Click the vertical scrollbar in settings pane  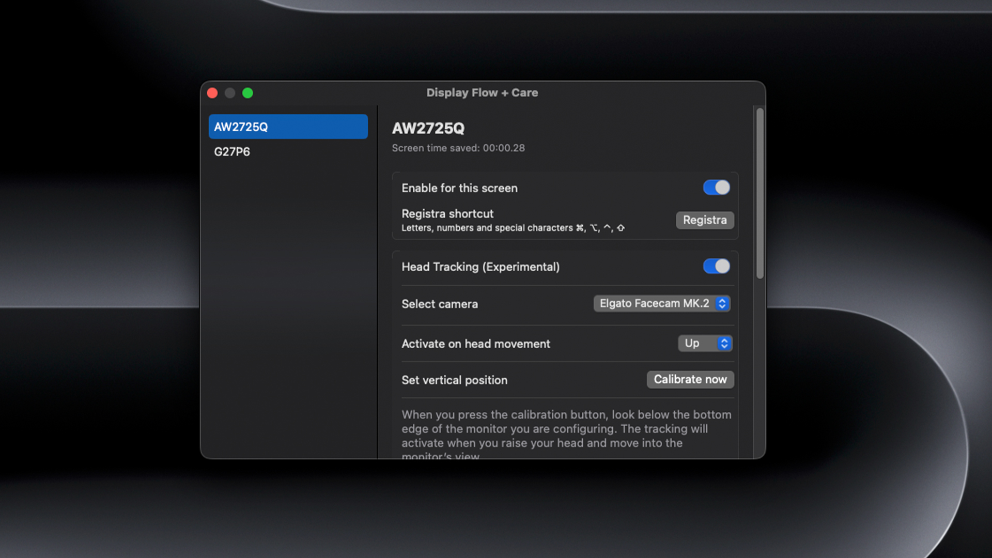(x=760, y=194)
